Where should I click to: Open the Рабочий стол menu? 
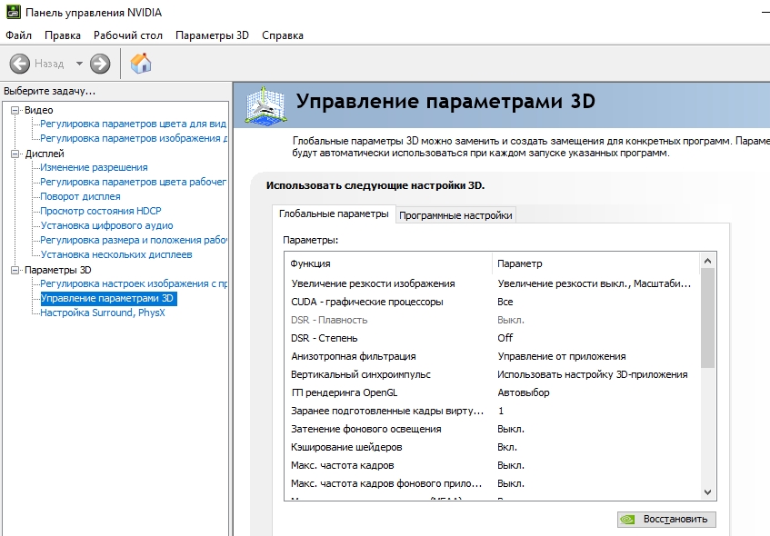click(x=128, y=35)
